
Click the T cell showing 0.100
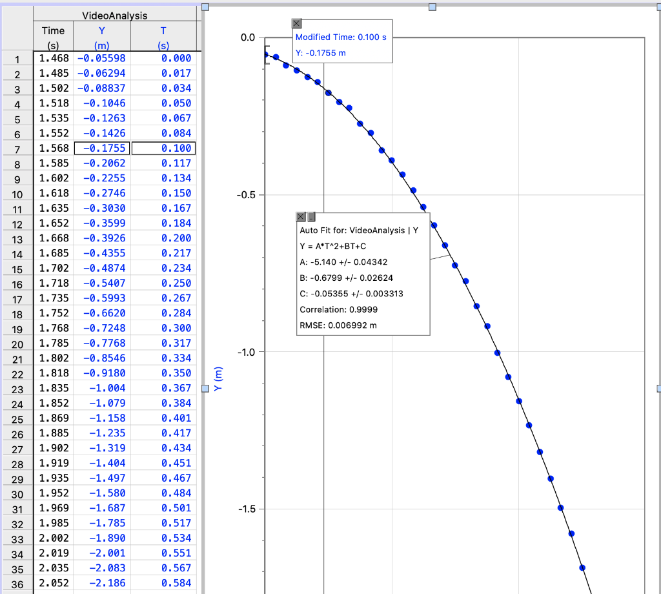pos(163,148)
